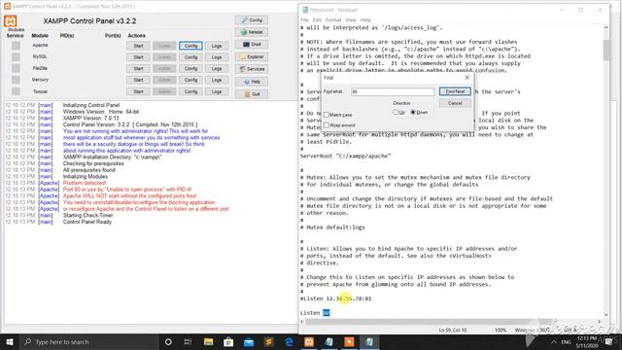
Task: Close Find dialog with X
Action: click(466, 78)
